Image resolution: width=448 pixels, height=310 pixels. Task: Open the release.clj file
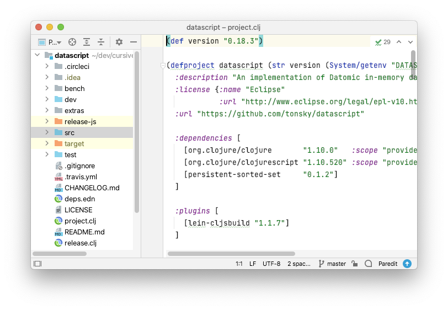(81, 243)
